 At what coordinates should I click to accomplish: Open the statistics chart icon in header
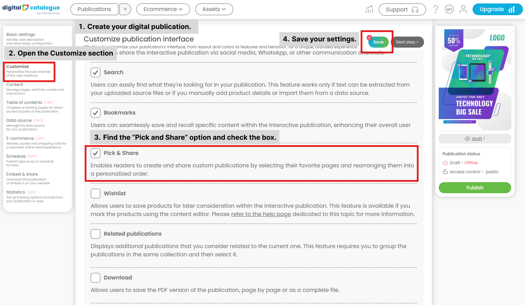point(369,9)
